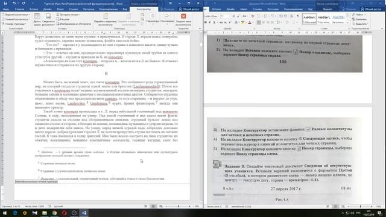Decrease font size in the right Word window

click(238, 16)
